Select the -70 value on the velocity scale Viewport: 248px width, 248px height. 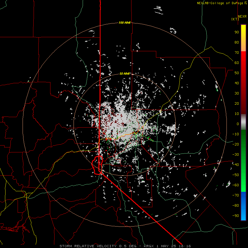236,195
